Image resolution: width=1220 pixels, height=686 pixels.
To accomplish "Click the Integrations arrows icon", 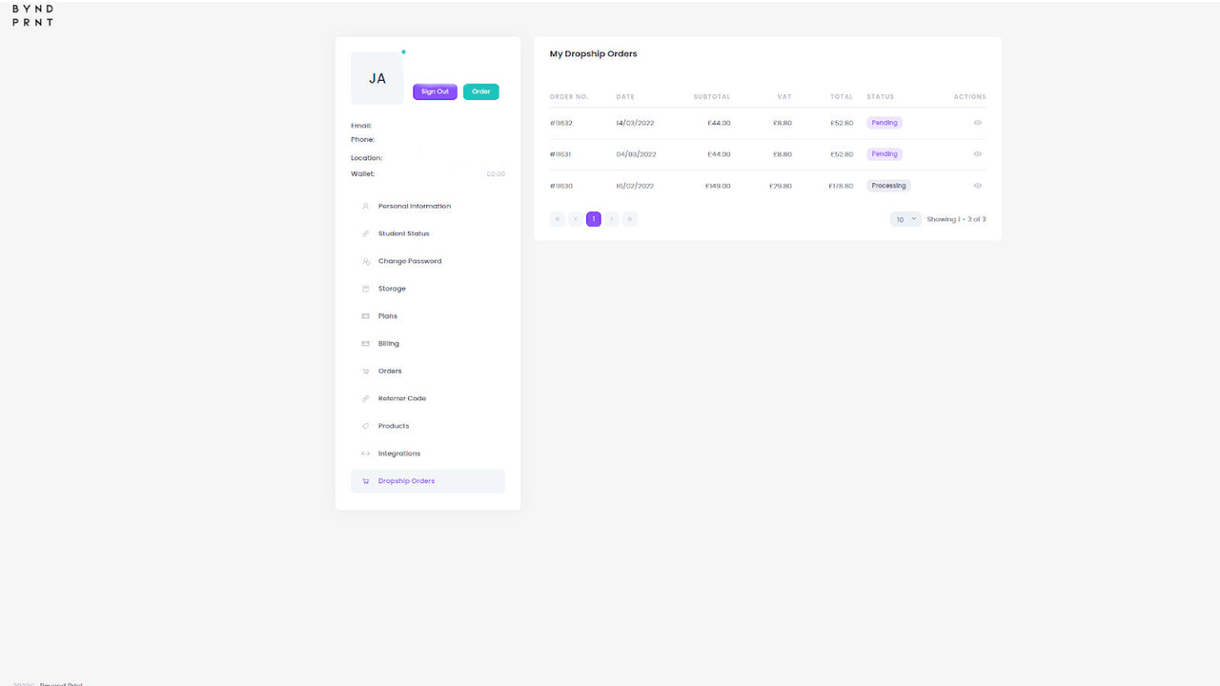I will point(365,454).
